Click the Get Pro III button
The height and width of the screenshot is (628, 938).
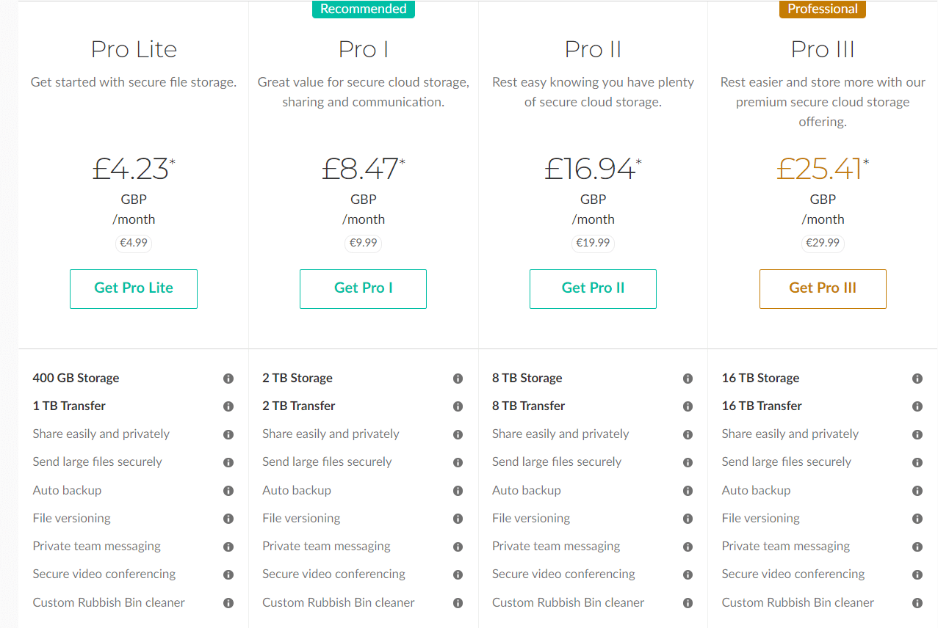click(823, 289)
